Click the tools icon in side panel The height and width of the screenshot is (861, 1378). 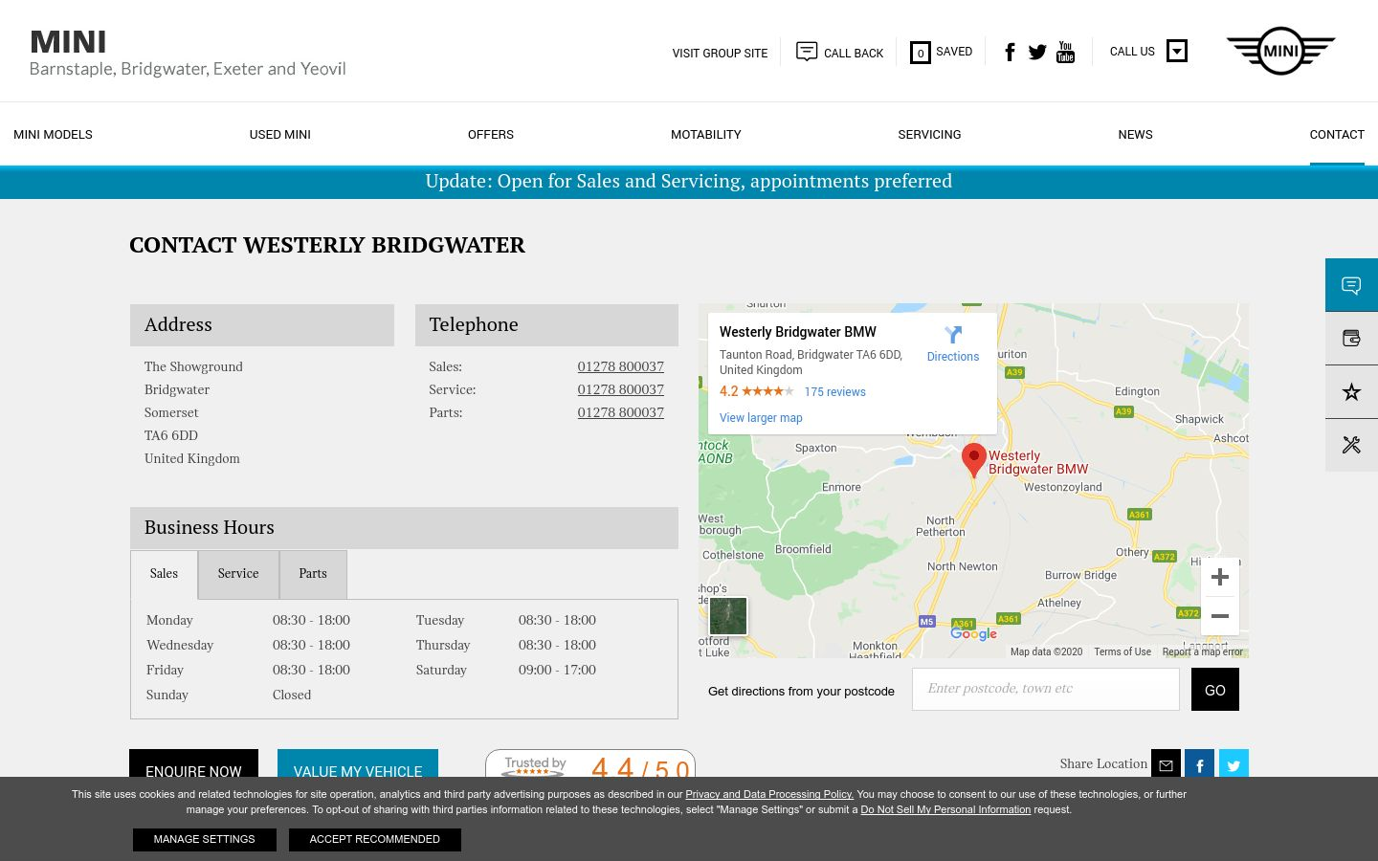(x=1351, y=445)
